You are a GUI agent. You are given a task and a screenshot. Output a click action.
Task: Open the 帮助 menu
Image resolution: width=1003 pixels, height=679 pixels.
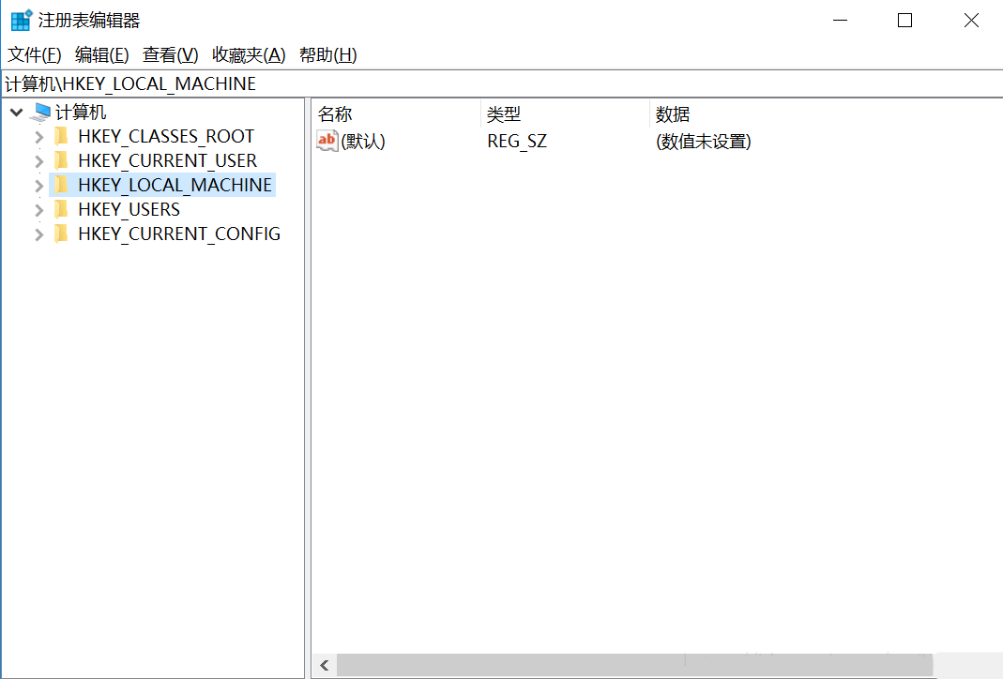(327, 54)
